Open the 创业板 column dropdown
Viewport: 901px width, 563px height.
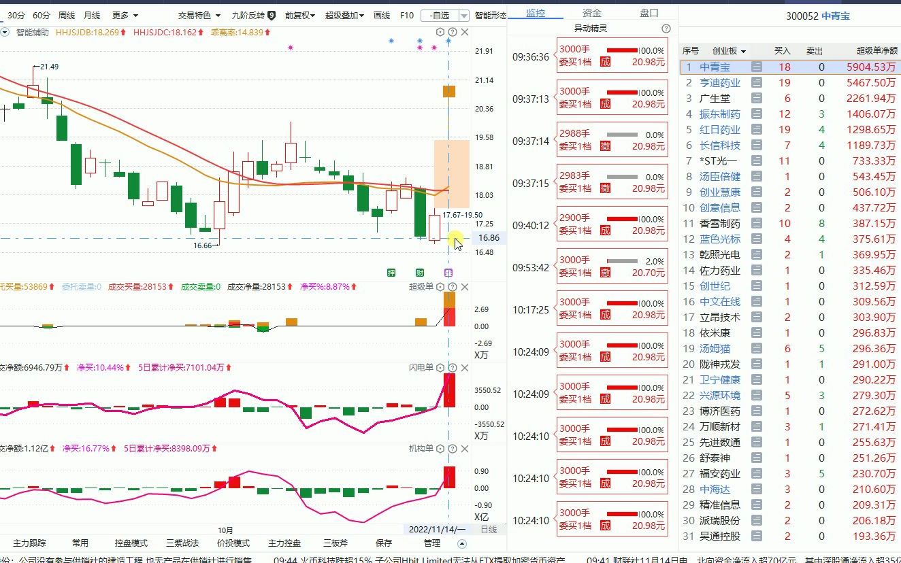729,51
